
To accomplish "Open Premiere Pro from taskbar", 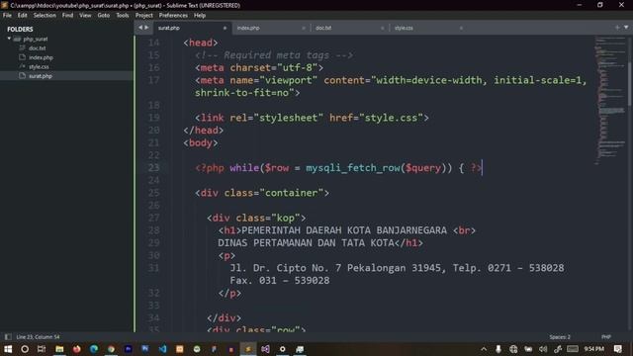I will [128, 349].
